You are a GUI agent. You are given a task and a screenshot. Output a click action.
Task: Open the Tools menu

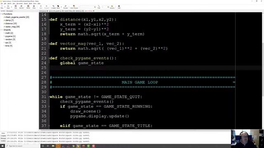point(35,3)
